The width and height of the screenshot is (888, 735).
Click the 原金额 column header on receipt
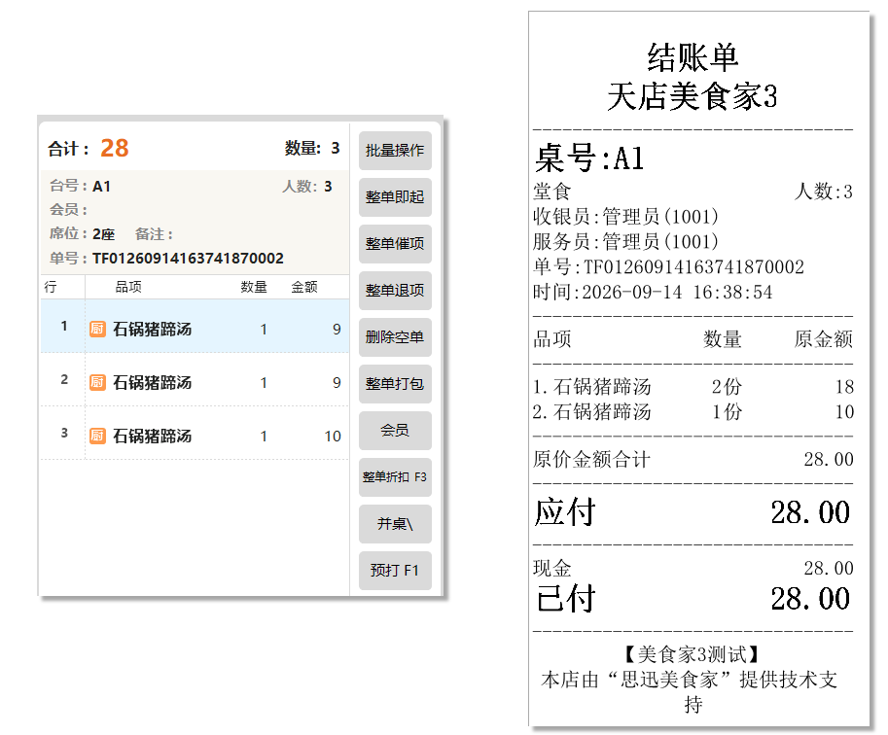(x=824, y=339)
